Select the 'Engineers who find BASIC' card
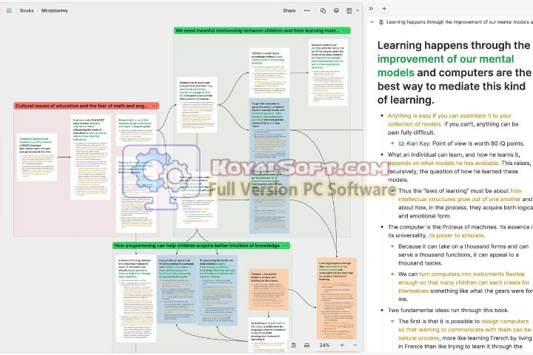The width and height of the screenshot is (533, 355). (x=90, y=157)
